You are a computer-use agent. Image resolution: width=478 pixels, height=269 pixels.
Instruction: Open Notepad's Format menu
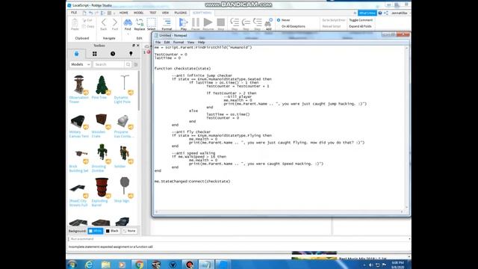pyautogui.click(x=179, y=43)
